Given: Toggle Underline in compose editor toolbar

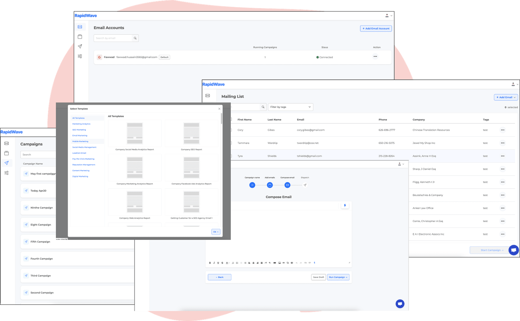Looking at the screenshot, I should click(x=218, y=263).
